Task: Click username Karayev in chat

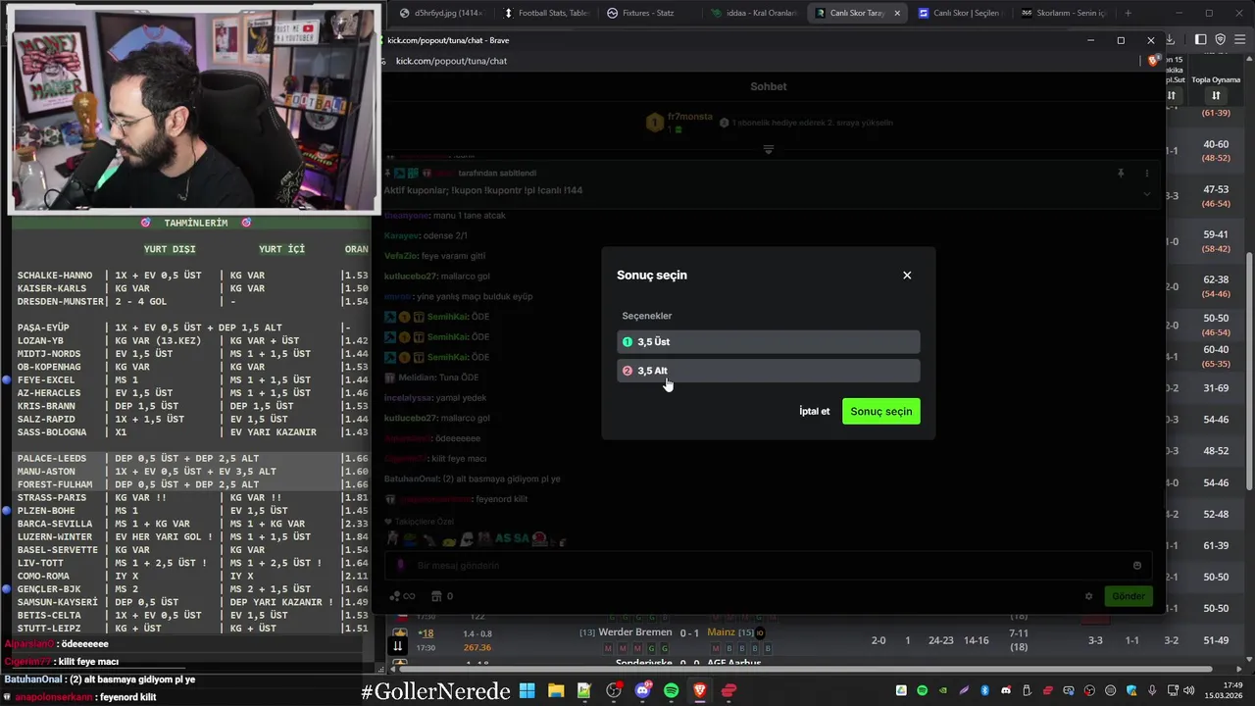Action: tap(401, 235)
